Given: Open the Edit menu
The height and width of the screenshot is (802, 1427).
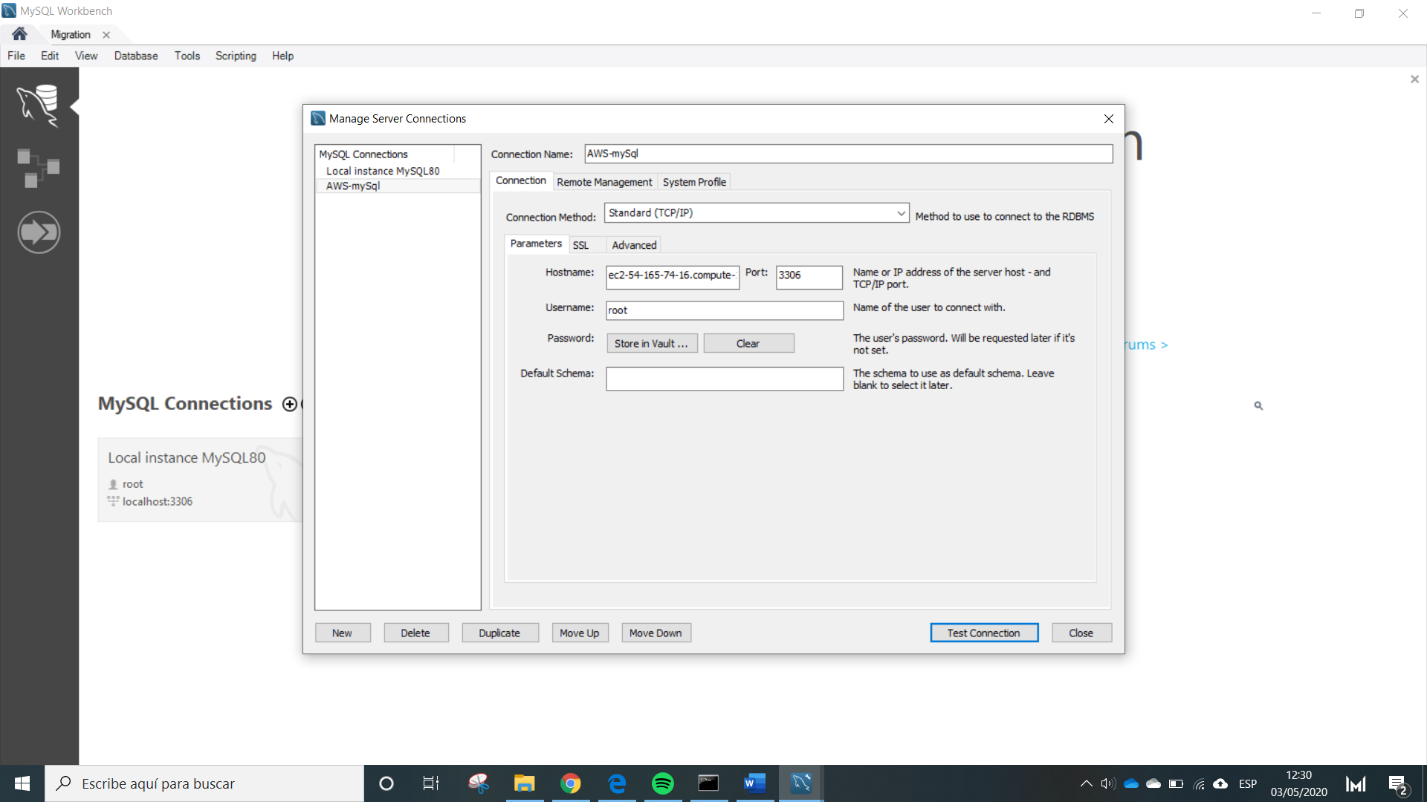Looking at the screenshot, I should 50,56.
